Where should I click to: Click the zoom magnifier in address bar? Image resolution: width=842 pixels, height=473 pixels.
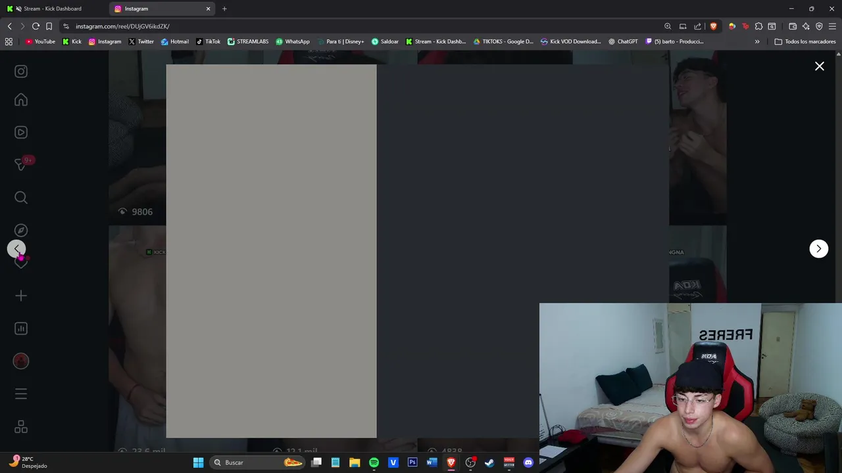click(668, 26)
